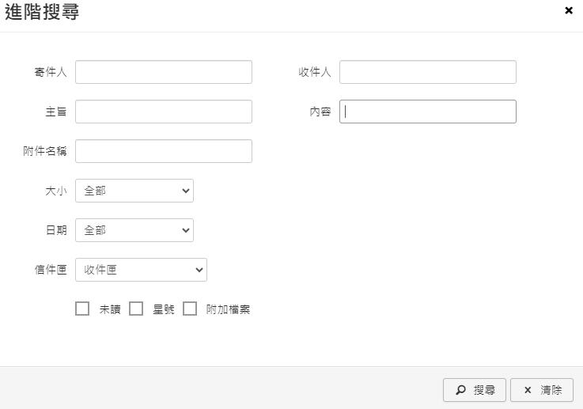
Task: Check the 未讀 checkbox
Action: click(82, 309)
